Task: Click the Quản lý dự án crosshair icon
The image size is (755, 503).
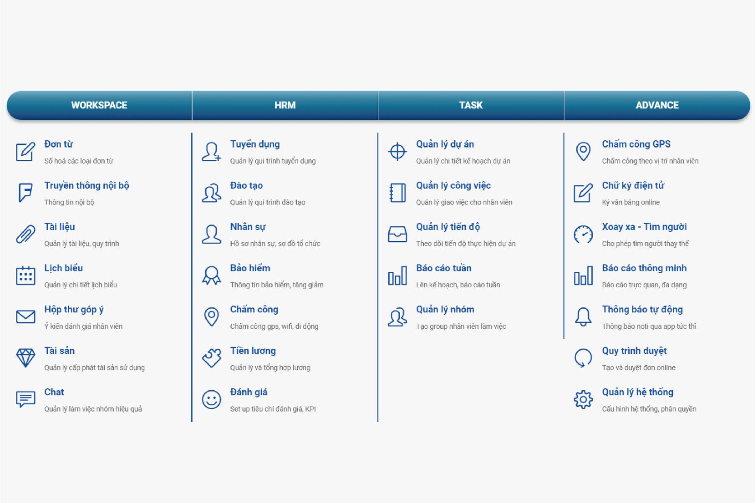Action: 397,151
